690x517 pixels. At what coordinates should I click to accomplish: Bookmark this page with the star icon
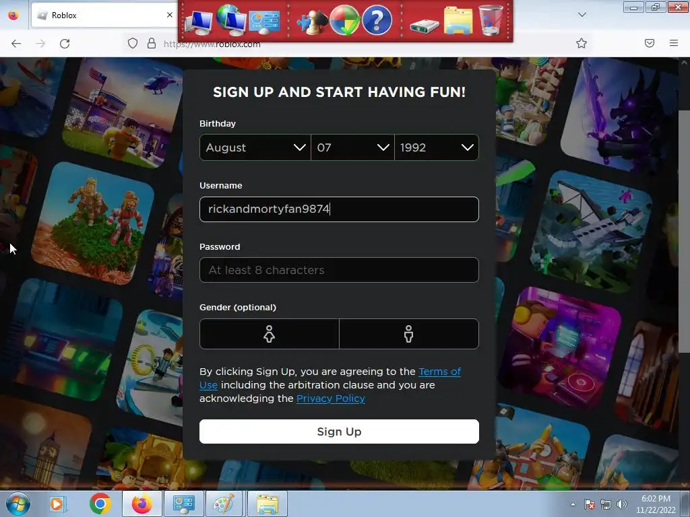[582, 43]
